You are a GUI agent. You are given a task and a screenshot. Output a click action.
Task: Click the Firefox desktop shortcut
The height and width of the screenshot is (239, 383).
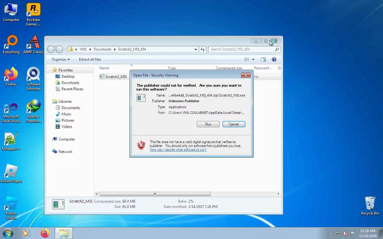[x=11, y=77]
